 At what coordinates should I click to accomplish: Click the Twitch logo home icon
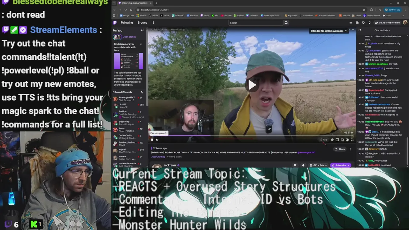[x=115, y=23]
